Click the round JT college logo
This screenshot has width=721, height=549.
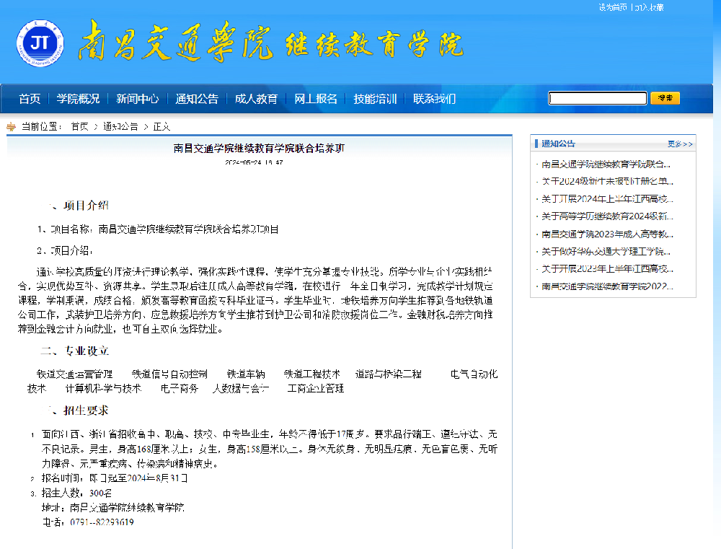pyautogui.click(x=40, y=43)
